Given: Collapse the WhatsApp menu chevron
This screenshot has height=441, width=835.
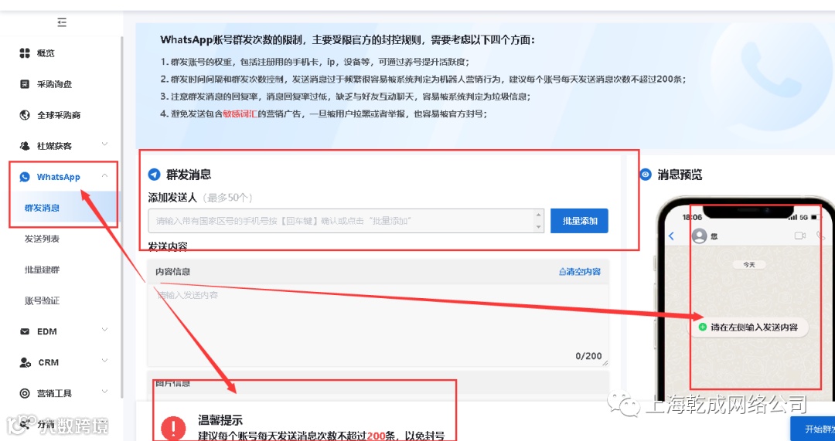Looking at the screenshot, I should click(x=105, y=175).
